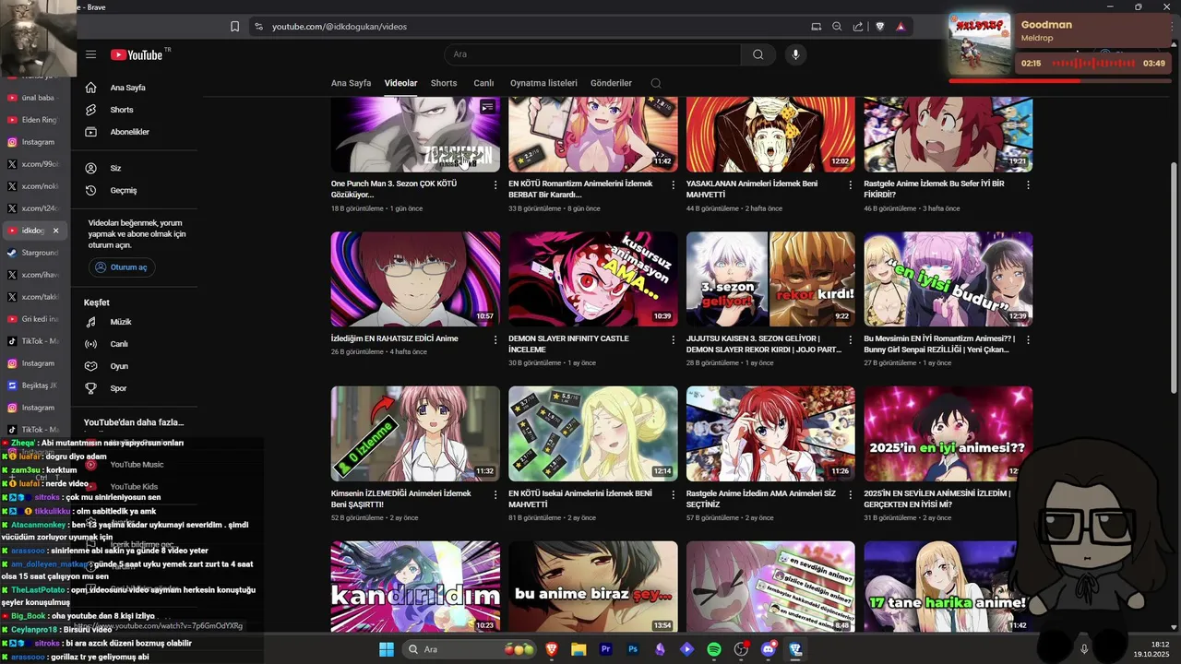Click the address bar URL
Viewport: 1181px width, 664px height.
tap(340, 27)
